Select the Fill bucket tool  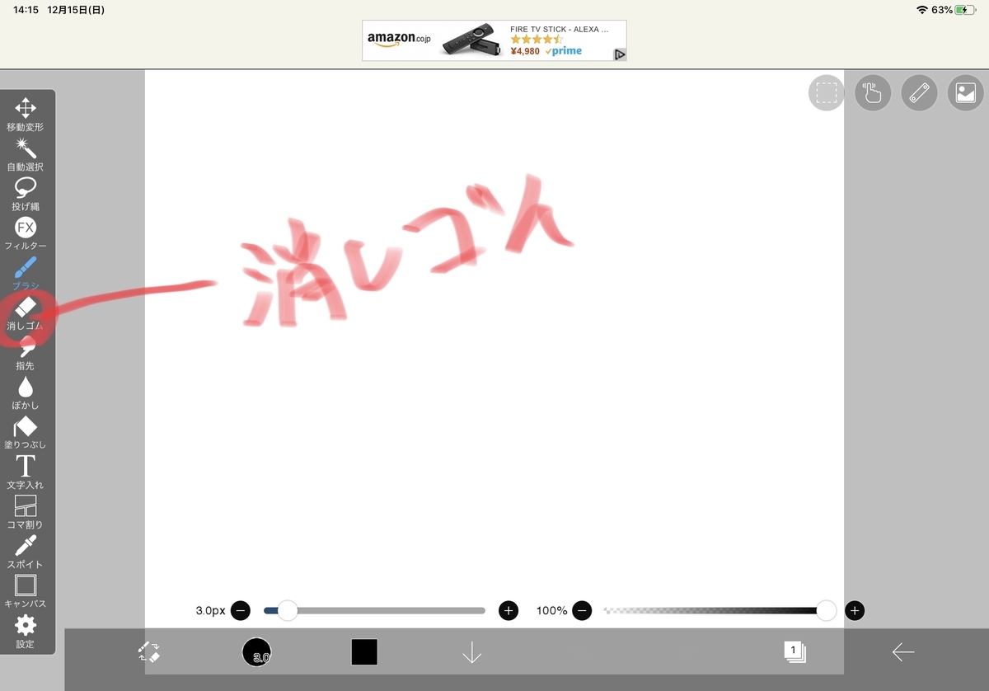(26, 426)
